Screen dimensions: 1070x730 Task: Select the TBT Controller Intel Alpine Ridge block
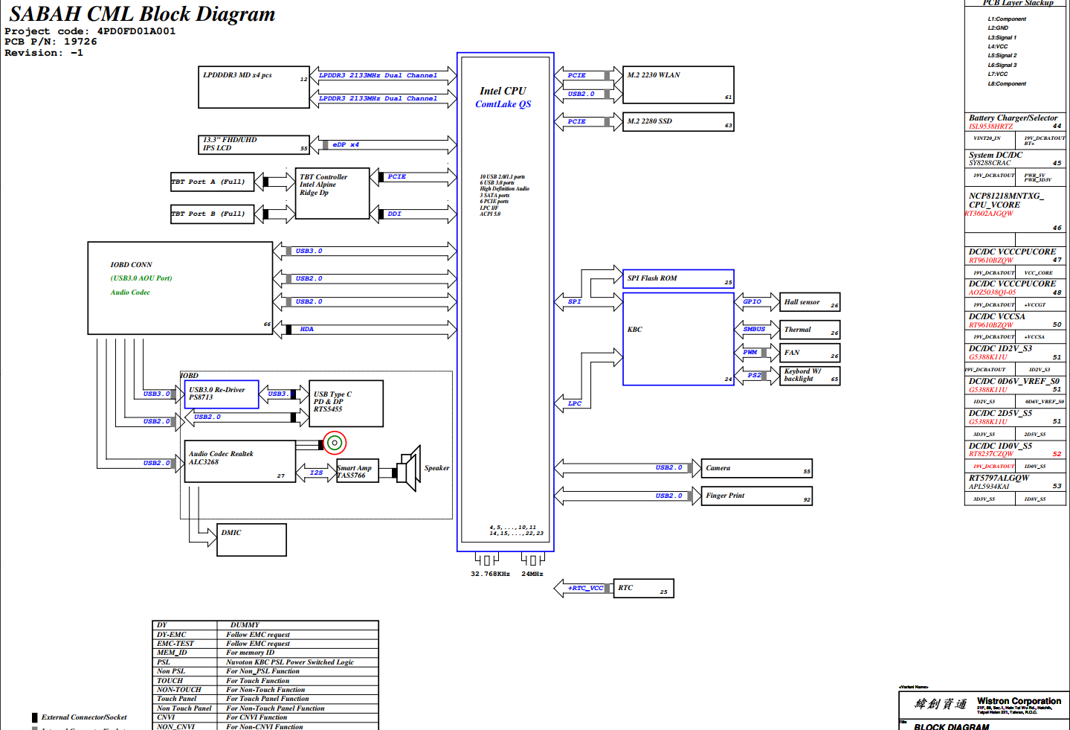[332, 193]
